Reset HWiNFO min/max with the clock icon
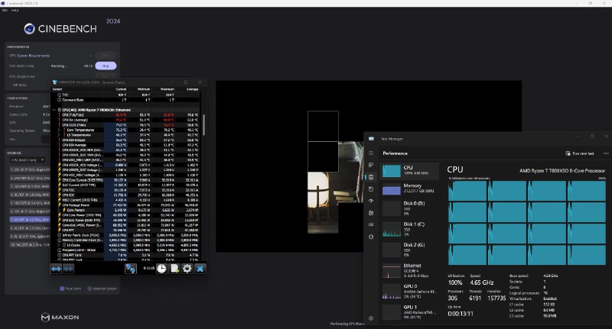612x329 pixels. (x=161, y=269)
